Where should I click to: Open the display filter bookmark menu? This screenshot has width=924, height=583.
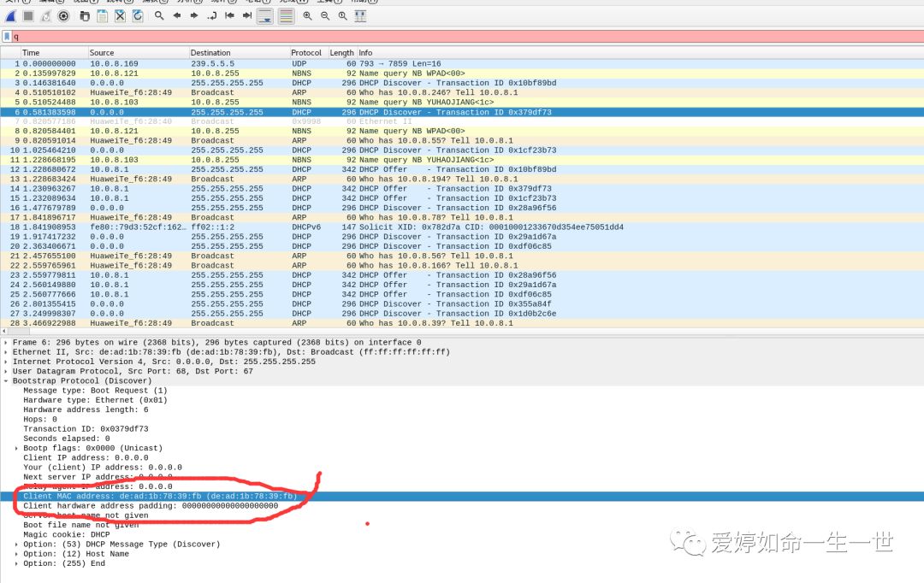[7, 37]
